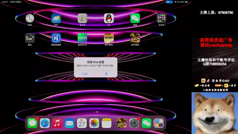238x134 pixels.
Task: Tap the Wi-Fi status icon
Action: [x=176, y=2]
